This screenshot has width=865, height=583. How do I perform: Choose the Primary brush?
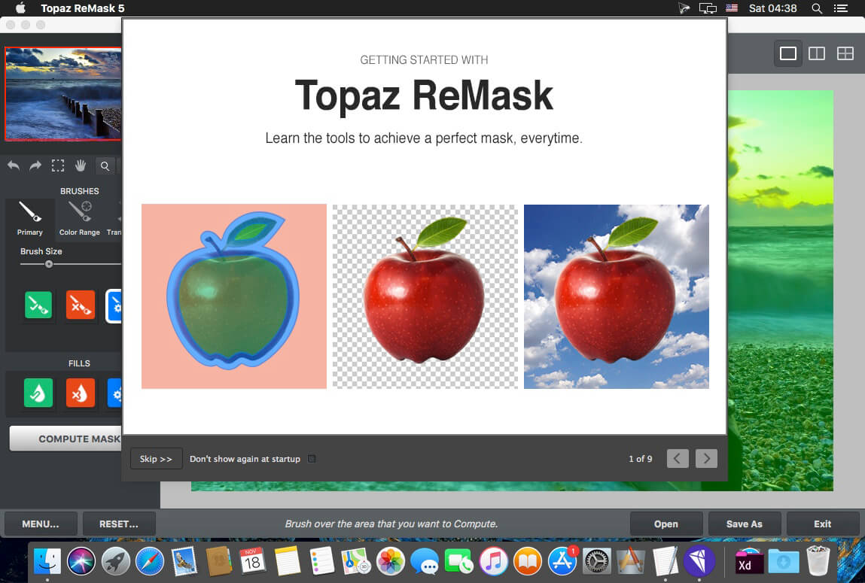[x=30, y=219]
